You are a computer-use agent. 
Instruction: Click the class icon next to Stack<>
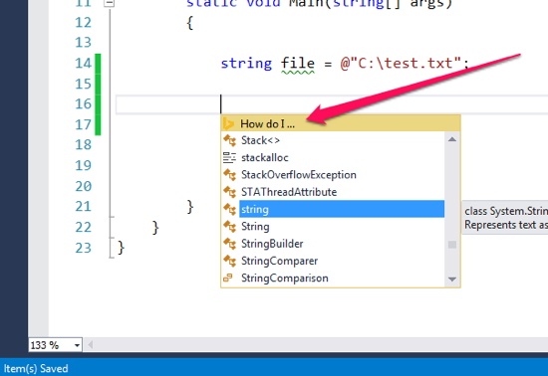[x=229, y=140]
